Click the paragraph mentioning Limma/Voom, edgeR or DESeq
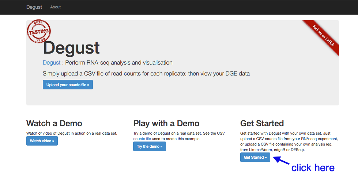Viewport: 358px width, 174px height. pos(289,142)
